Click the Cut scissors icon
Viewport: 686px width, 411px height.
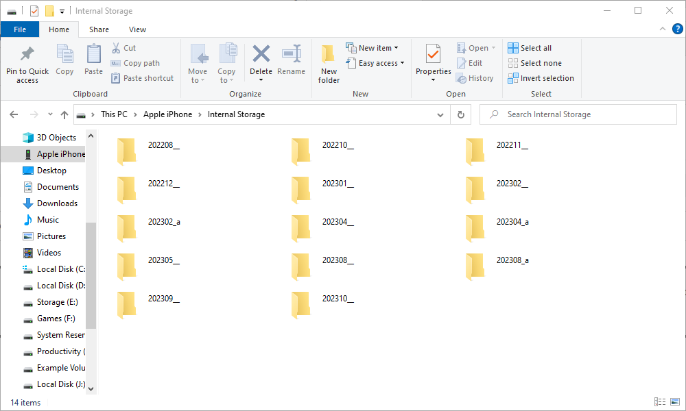click(x=116, y=48)
